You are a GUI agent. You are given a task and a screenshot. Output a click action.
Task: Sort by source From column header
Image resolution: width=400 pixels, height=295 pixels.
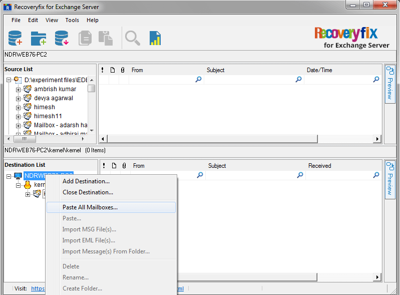(137, 70)
